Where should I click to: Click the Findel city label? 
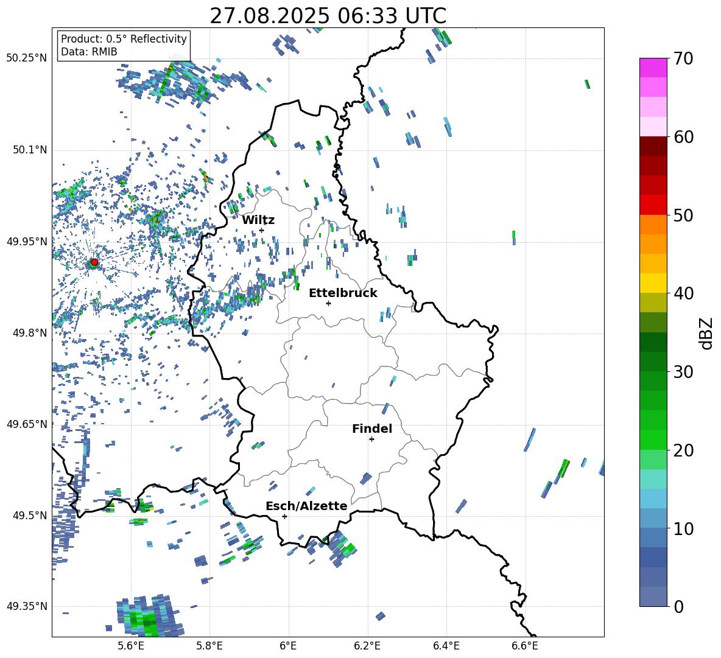372,429
